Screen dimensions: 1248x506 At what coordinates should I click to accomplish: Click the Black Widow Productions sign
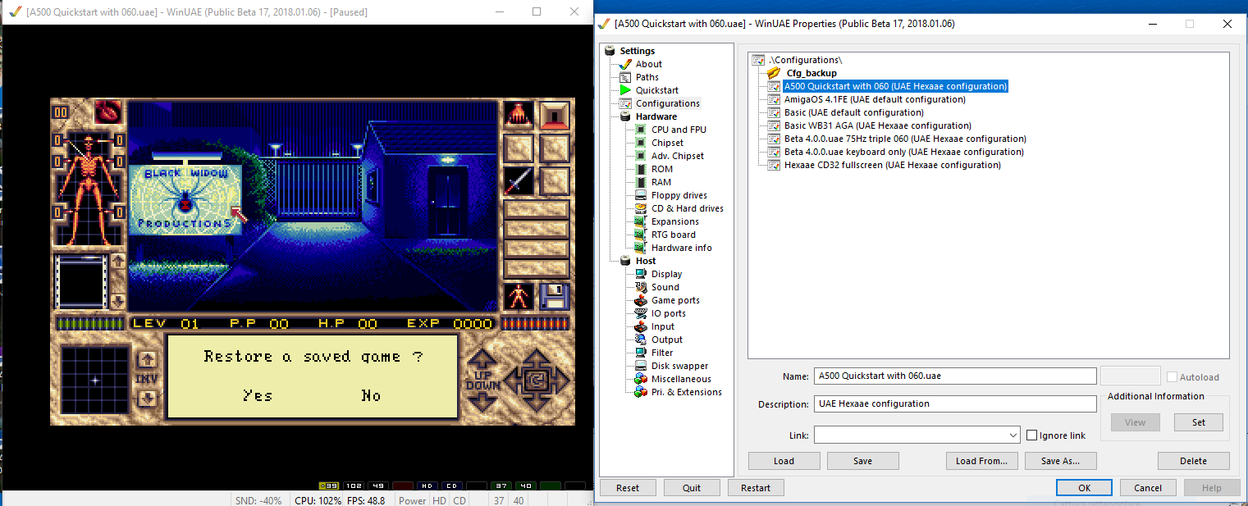[185, 199]
